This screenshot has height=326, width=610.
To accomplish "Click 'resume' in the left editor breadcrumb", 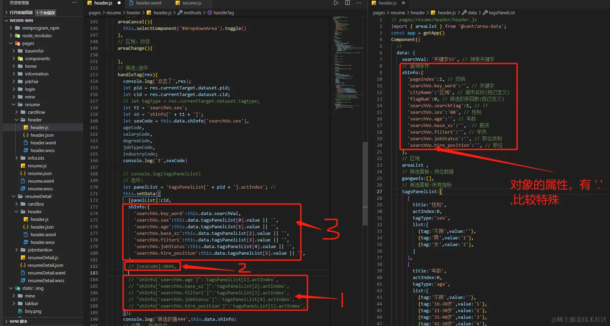I will pyautogui.click(x=114, y=13).
